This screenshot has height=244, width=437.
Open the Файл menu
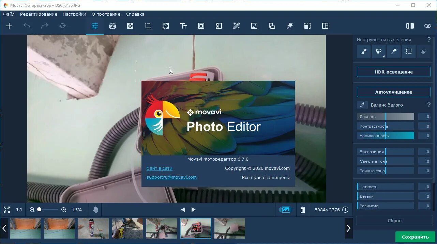(x=9, y=14)
